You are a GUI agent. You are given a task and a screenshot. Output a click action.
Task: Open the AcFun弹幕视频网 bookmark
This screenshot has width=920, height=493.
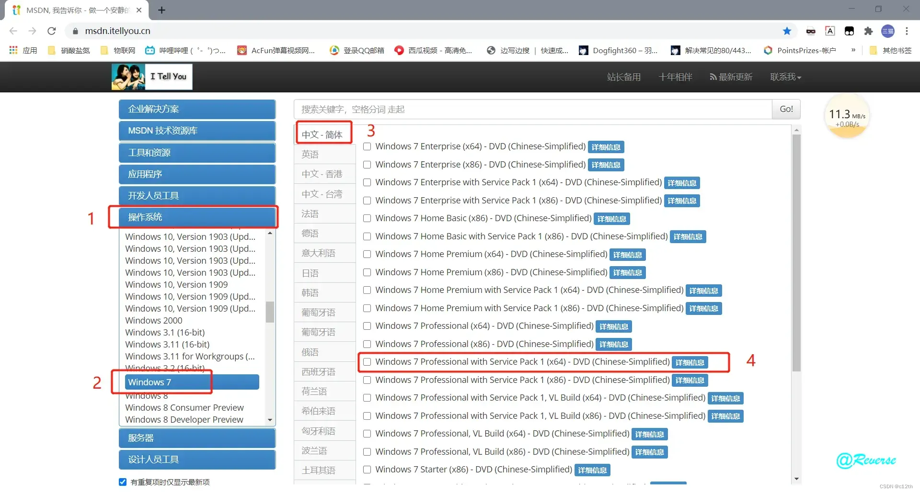click(276, 50)
